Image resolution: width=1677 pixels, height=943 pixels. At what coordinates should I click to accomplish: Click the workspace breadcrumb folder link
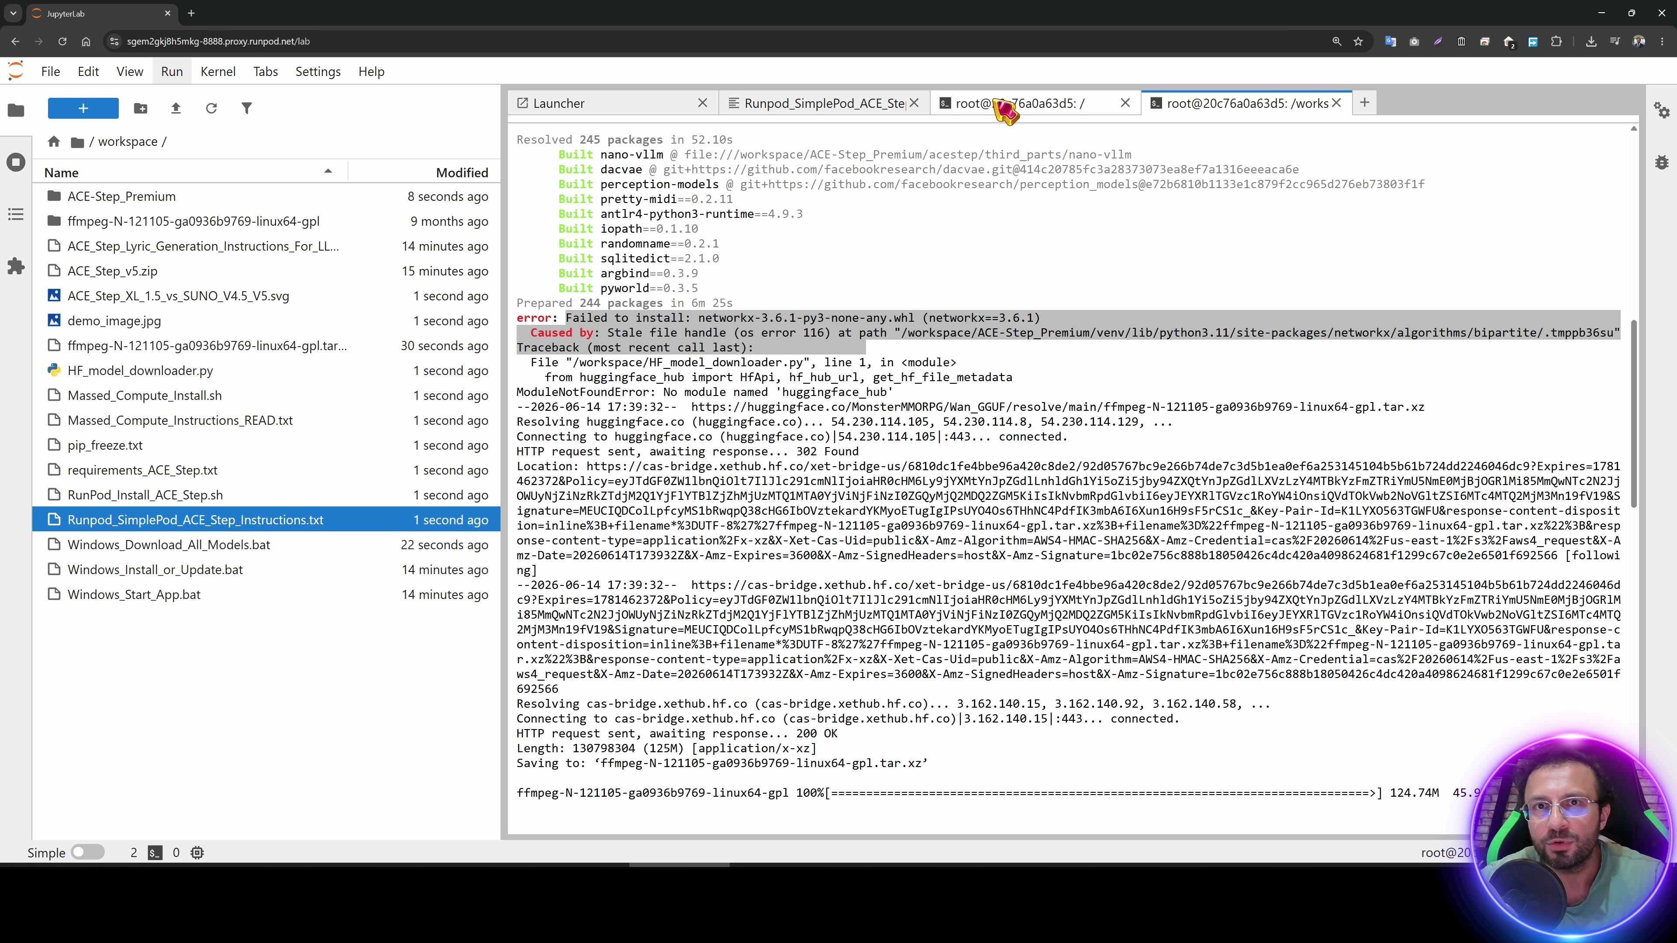tap(128, 142)
